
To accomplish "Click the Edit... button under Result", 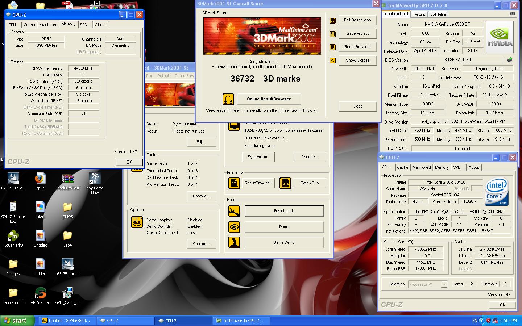I will [x=202, y=142].
